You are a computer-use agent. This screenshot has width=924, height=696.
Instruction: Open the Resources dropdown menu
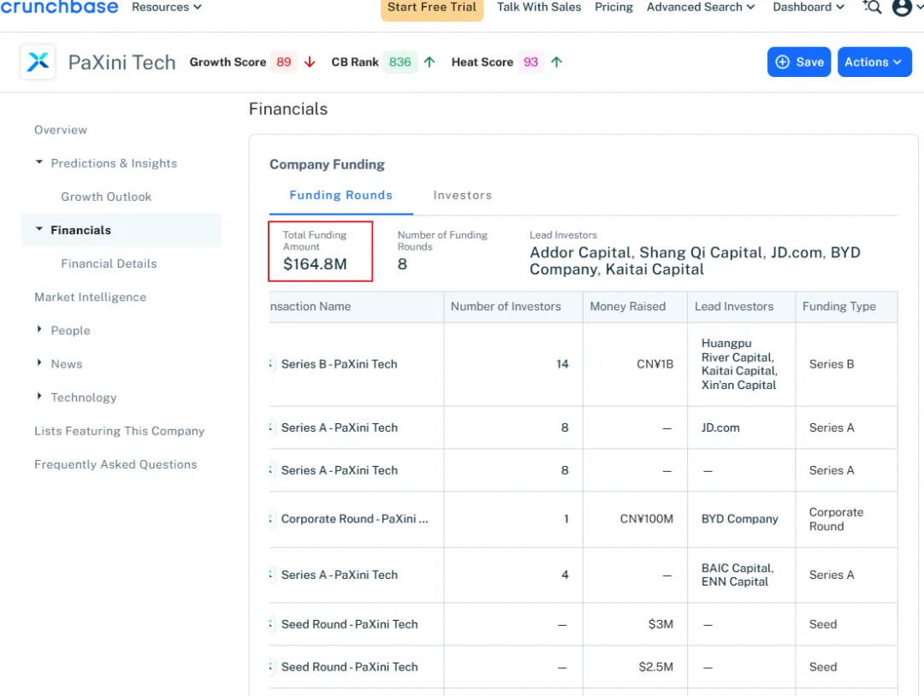click(x=166, y=8)
